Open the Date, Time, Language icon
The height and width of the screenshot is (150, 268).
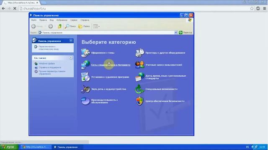pos(139,77)
